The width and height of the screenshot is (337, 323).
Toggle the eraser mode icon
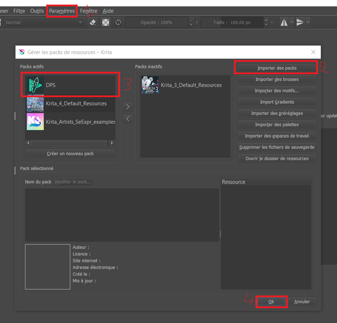coord(92,22)
